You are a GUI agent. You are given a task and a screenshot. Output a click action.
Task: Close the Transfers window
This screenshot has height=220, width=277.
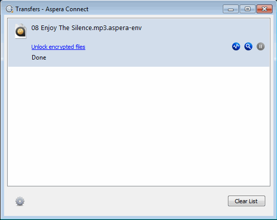264,9
